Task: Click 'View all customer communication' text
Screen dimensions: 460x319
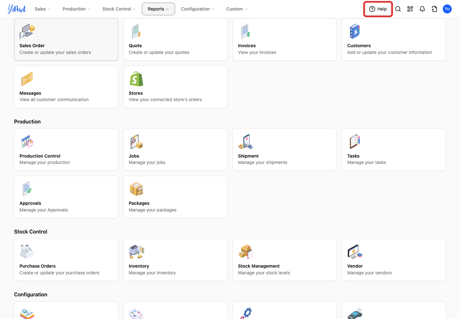Action: pyautogui.click(x=54, y=100)
